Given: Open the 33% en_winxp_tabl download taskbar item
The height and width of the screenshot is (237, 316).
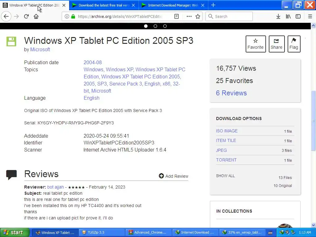Looking at the screenshot, I should tap(242, 233).
